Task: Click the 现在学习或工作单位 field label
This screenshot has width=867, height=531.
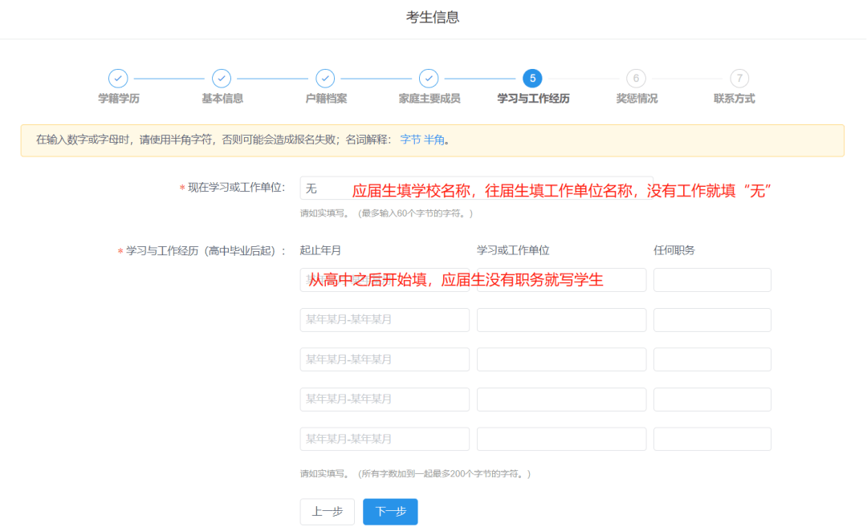Action: 236,188
